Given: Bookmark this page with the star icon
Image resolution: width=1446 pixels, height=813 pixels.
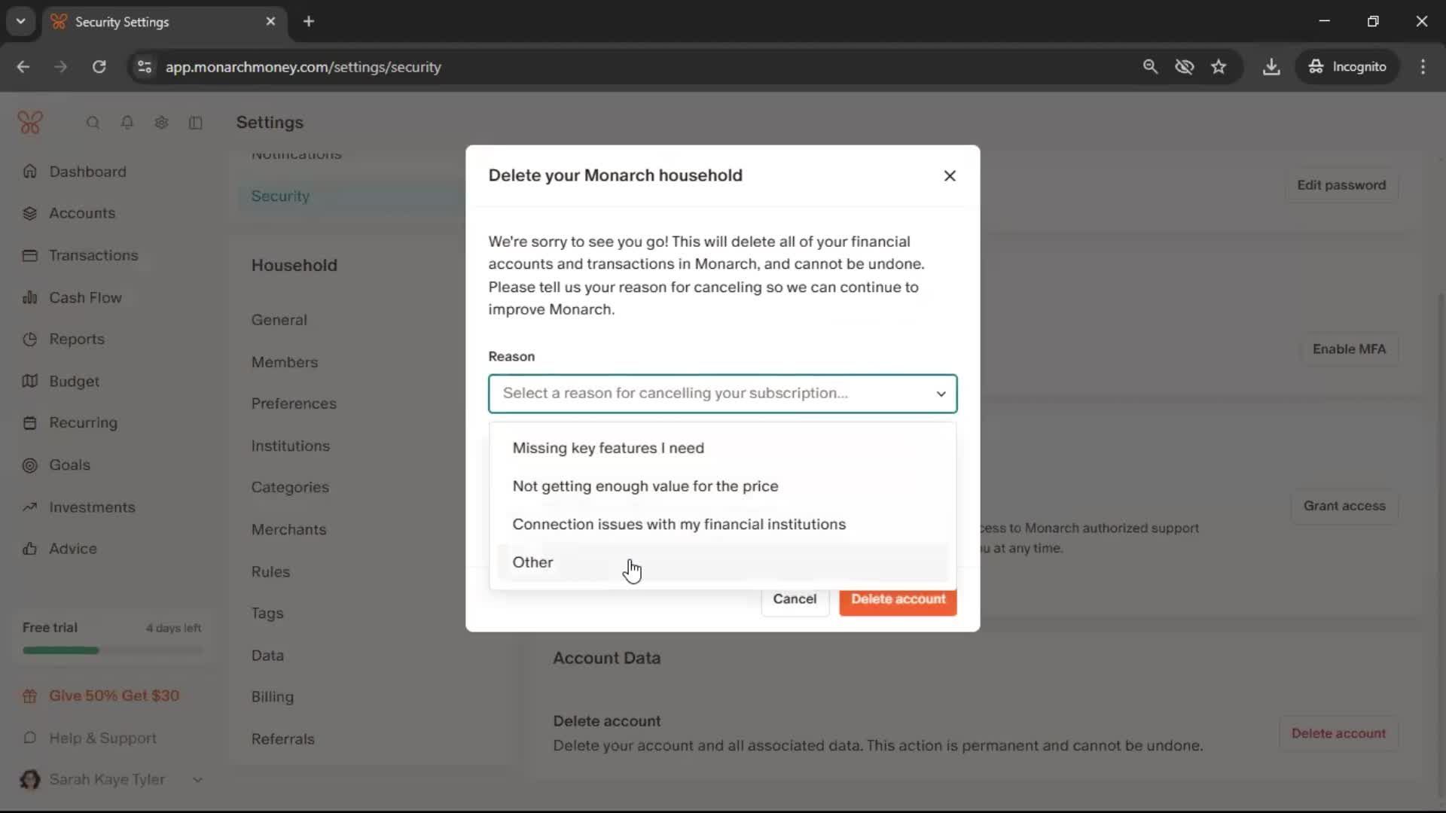Looking at the screenshot, I should pos(1219,67).
